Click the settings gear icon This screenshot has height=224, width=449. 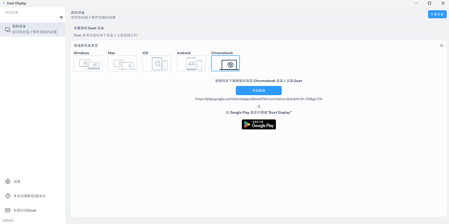[7, 181]
